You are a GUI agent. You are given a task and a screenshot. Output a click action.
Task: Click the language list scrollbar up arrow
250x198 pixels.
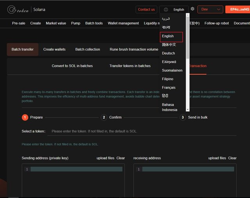pyautogui.click(x=187, y=15)
